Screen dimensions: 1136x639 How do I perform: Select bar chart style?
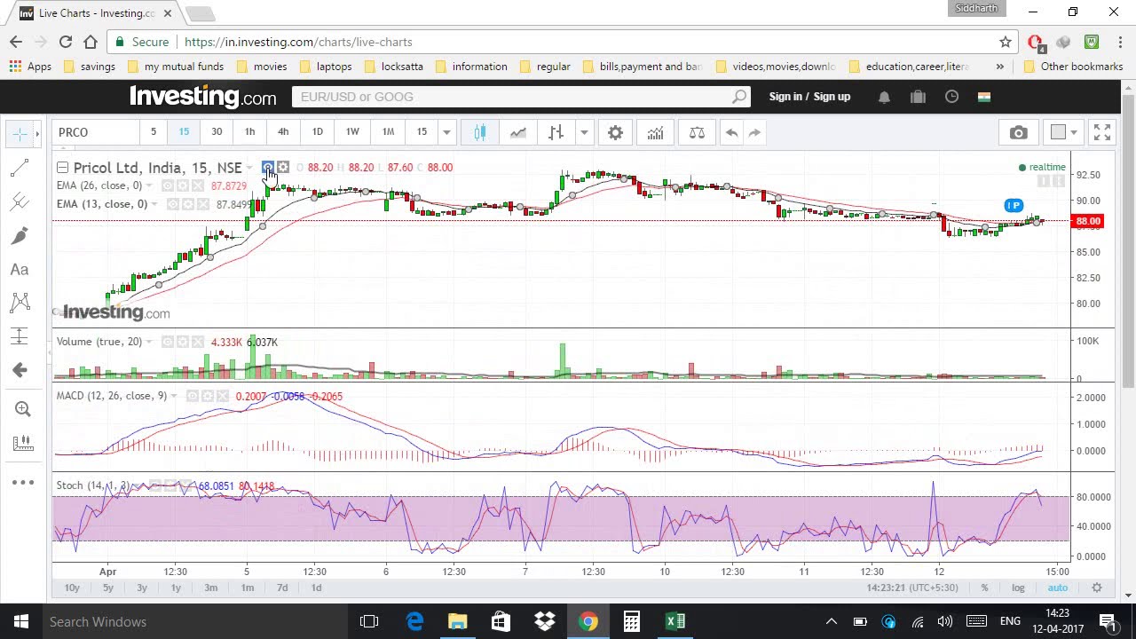556,132
